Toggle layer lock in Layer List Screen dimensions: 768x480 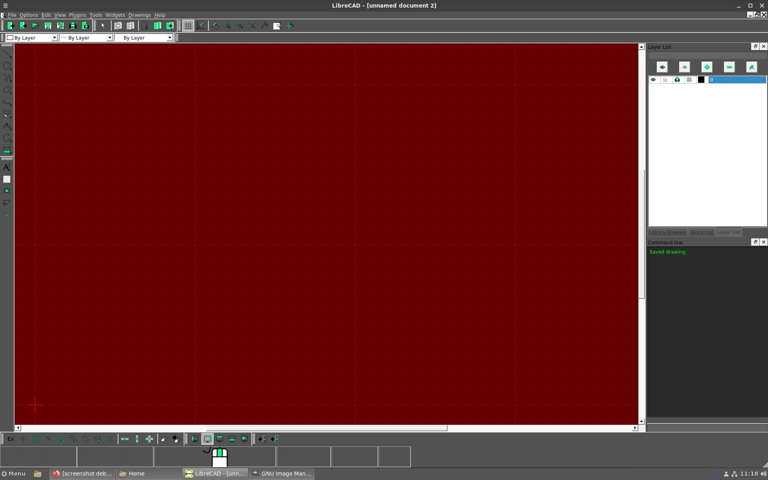coord(665,79)
